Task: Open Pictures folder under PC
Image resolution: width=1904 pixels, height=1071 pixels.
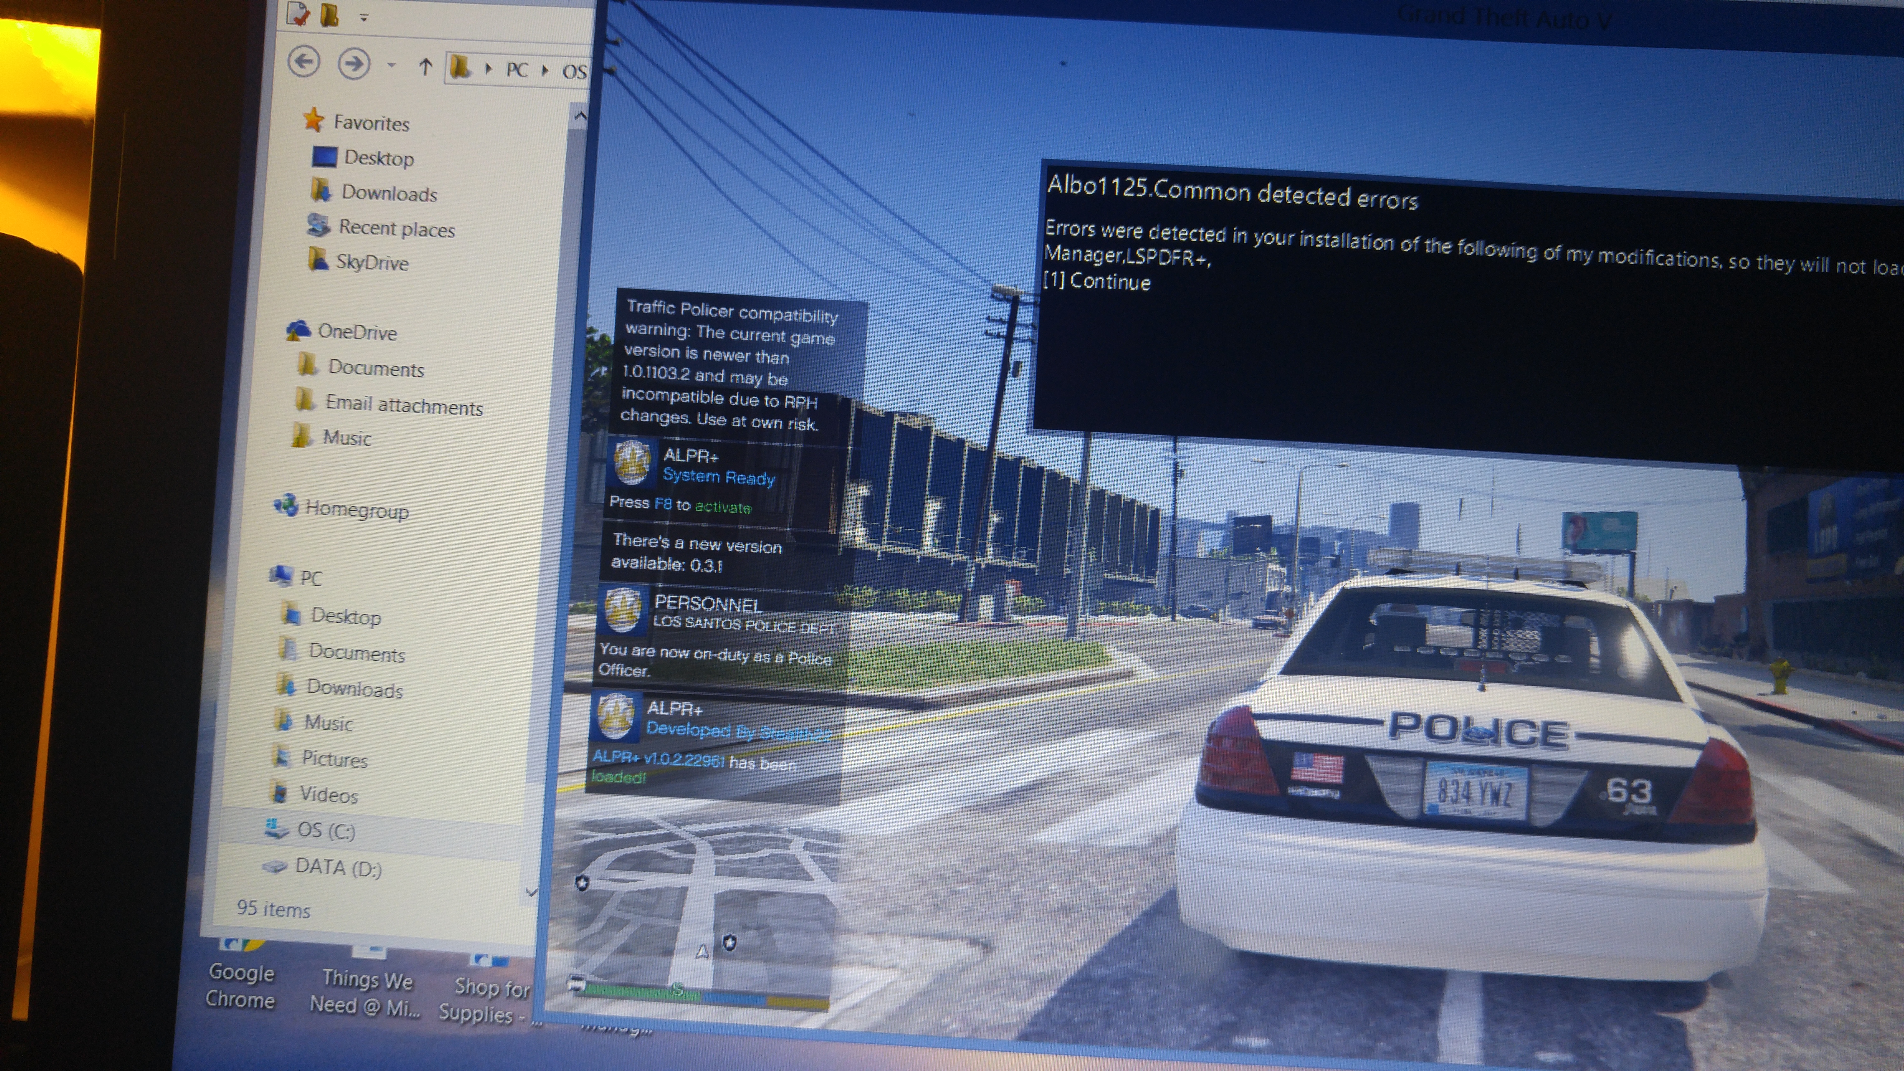Action: [334, 759]
